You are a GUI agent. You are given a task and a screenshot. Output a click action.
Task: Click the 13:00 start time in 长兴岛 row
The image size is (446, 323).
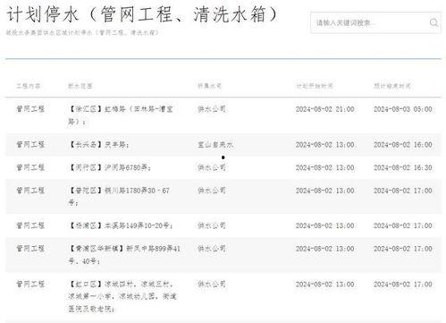click(x=325, y=145)
